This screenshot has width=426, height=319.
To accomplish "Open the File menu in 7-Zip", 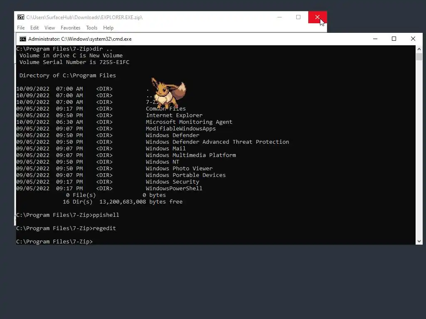I will coord(21,28).
